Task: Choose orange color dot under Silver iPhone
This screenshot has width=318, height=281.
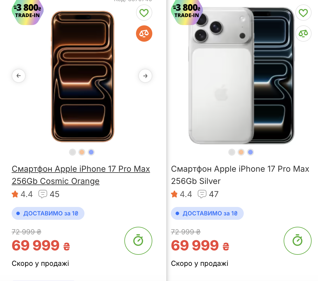Action: click(x=241, y=152)
